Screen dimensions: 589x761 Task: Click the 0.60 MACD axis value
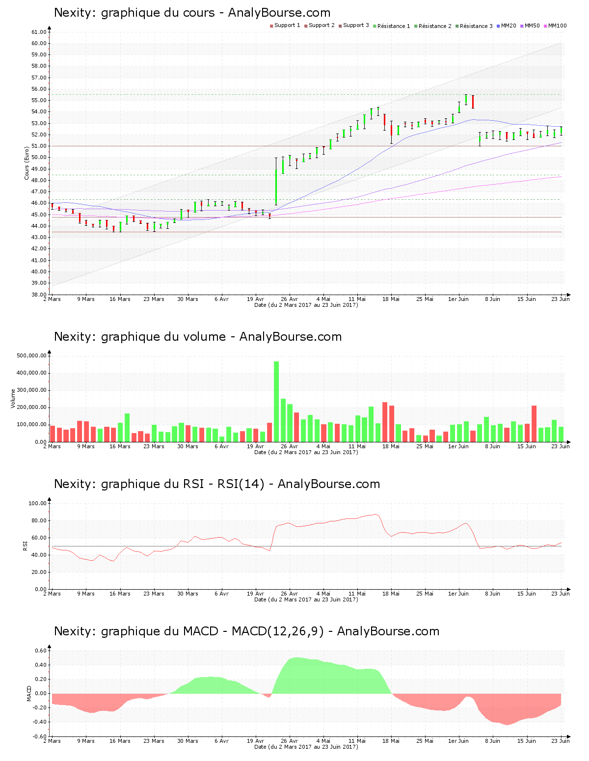pos(41,651)
